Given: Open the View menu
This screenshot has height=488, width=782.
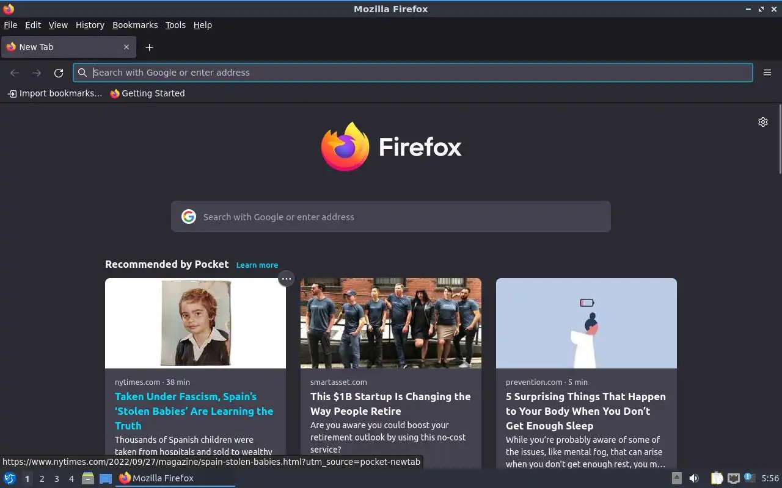Looking at the screenshot, I should (x=58, y=25).
